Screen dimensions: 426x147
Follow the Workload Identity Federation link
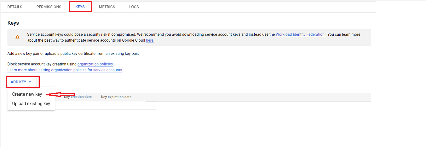(300, 34)
